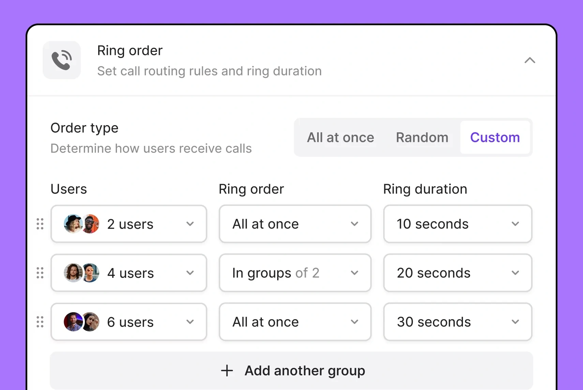Open the In groups of 2 dropdown
This screenshot has height=390, width=583.
[x=295, y=273]
